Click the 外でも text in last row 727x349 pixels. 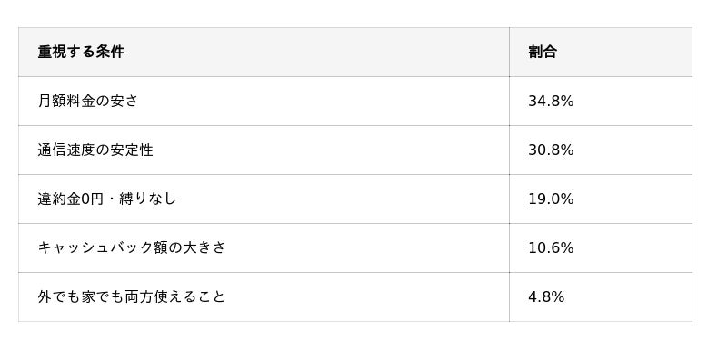point(59,296)
